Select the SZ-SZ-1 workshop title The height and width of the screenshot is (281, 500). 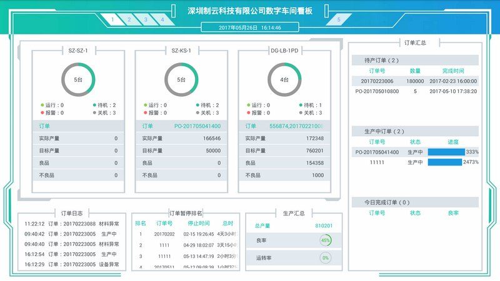coord(77,51)
